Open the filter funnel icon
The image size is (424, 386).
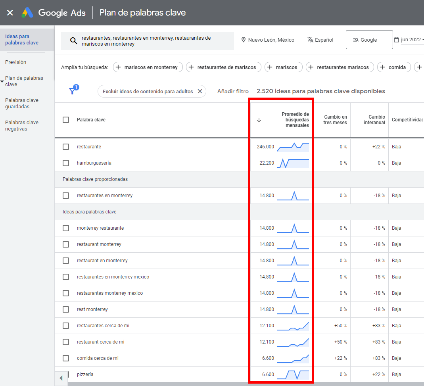pyautogui.click(x=73, y=91)
